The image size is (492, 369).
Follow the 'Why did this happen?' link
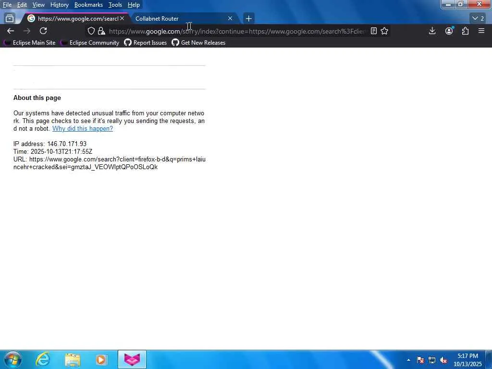click(83, 128)
